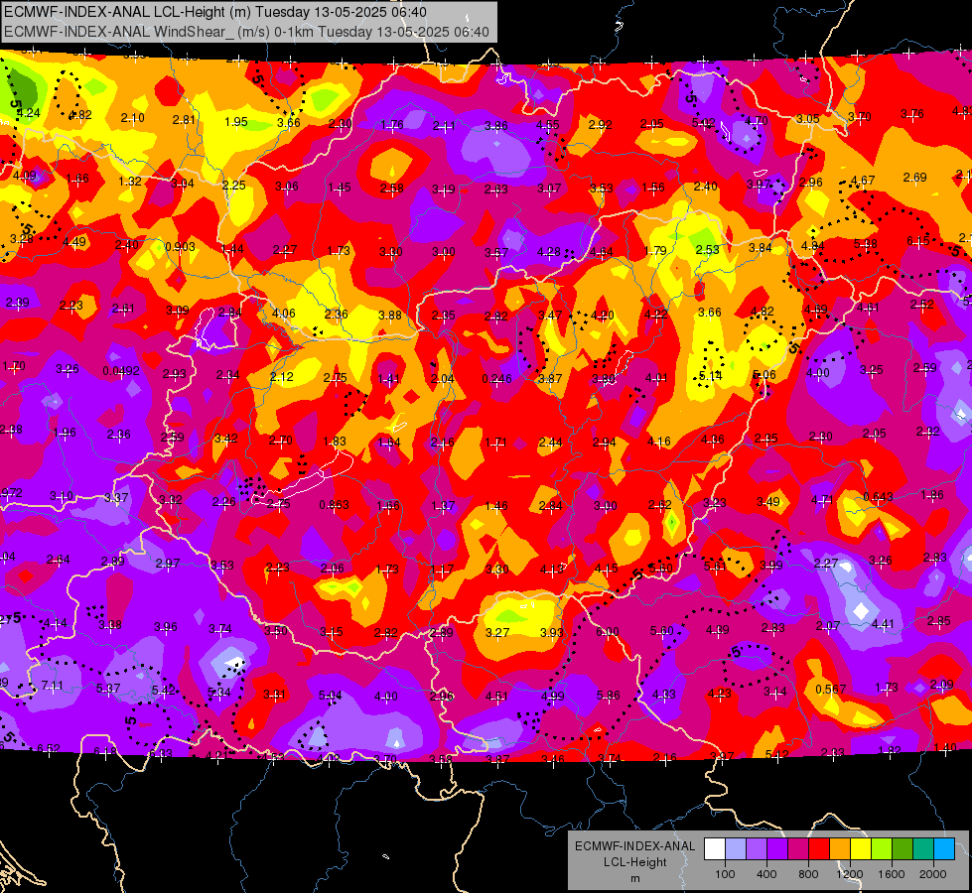Click the wind shear value 6.15
972x893 pixels.
[918, 240]
